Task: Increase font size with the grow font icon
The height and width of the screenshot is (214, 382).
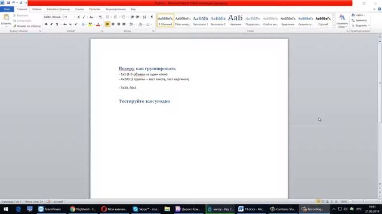Action: pos(78,17)
